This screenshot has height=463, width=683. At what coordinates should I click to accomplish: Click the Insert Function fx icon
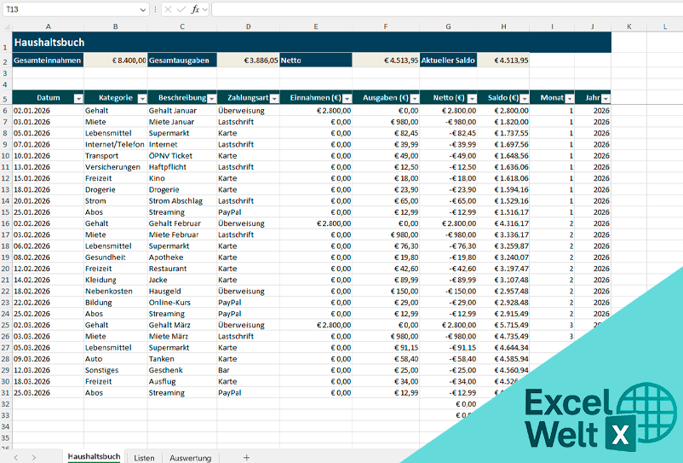(x=195, y=9)
